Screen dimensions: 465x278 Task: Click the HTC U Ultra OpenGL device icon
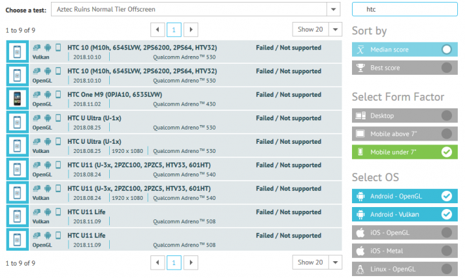tap(17, 122)
